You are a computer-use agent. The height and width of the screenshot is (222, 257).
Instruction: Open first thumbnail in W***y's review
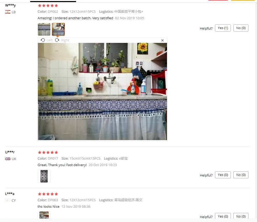(44, 29)
